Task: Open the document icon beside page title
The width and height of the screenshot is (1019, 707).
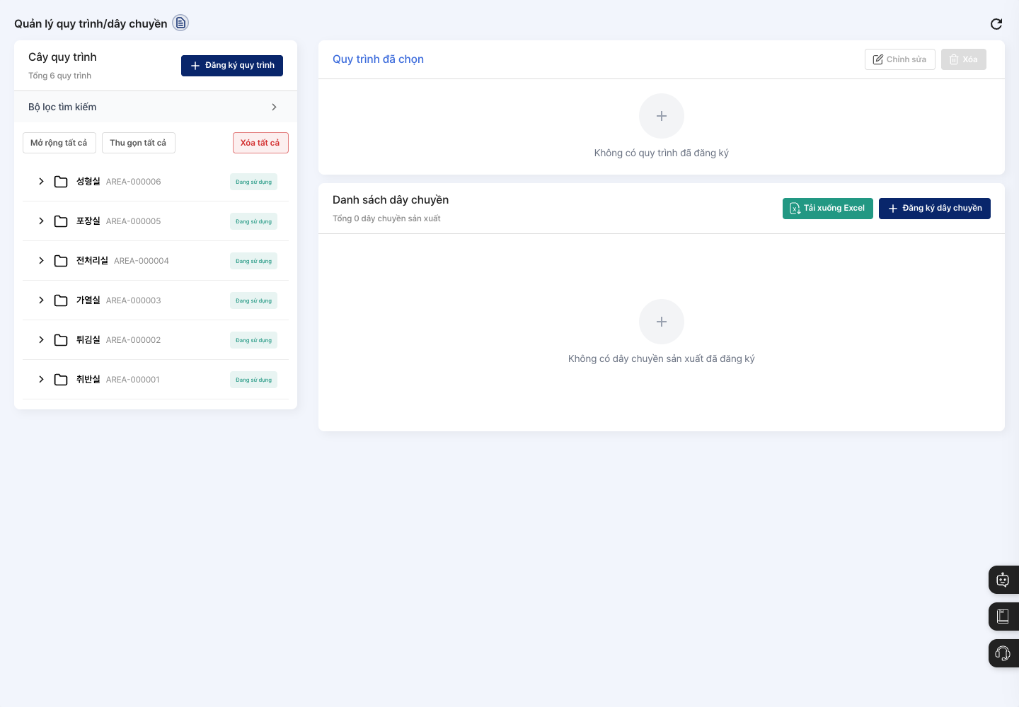Action: 180,23
